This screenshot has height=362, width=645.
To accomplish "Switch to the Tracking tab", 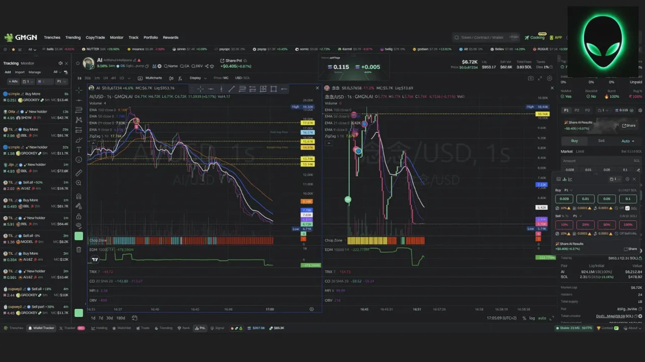I will click(x=11, y=63).
